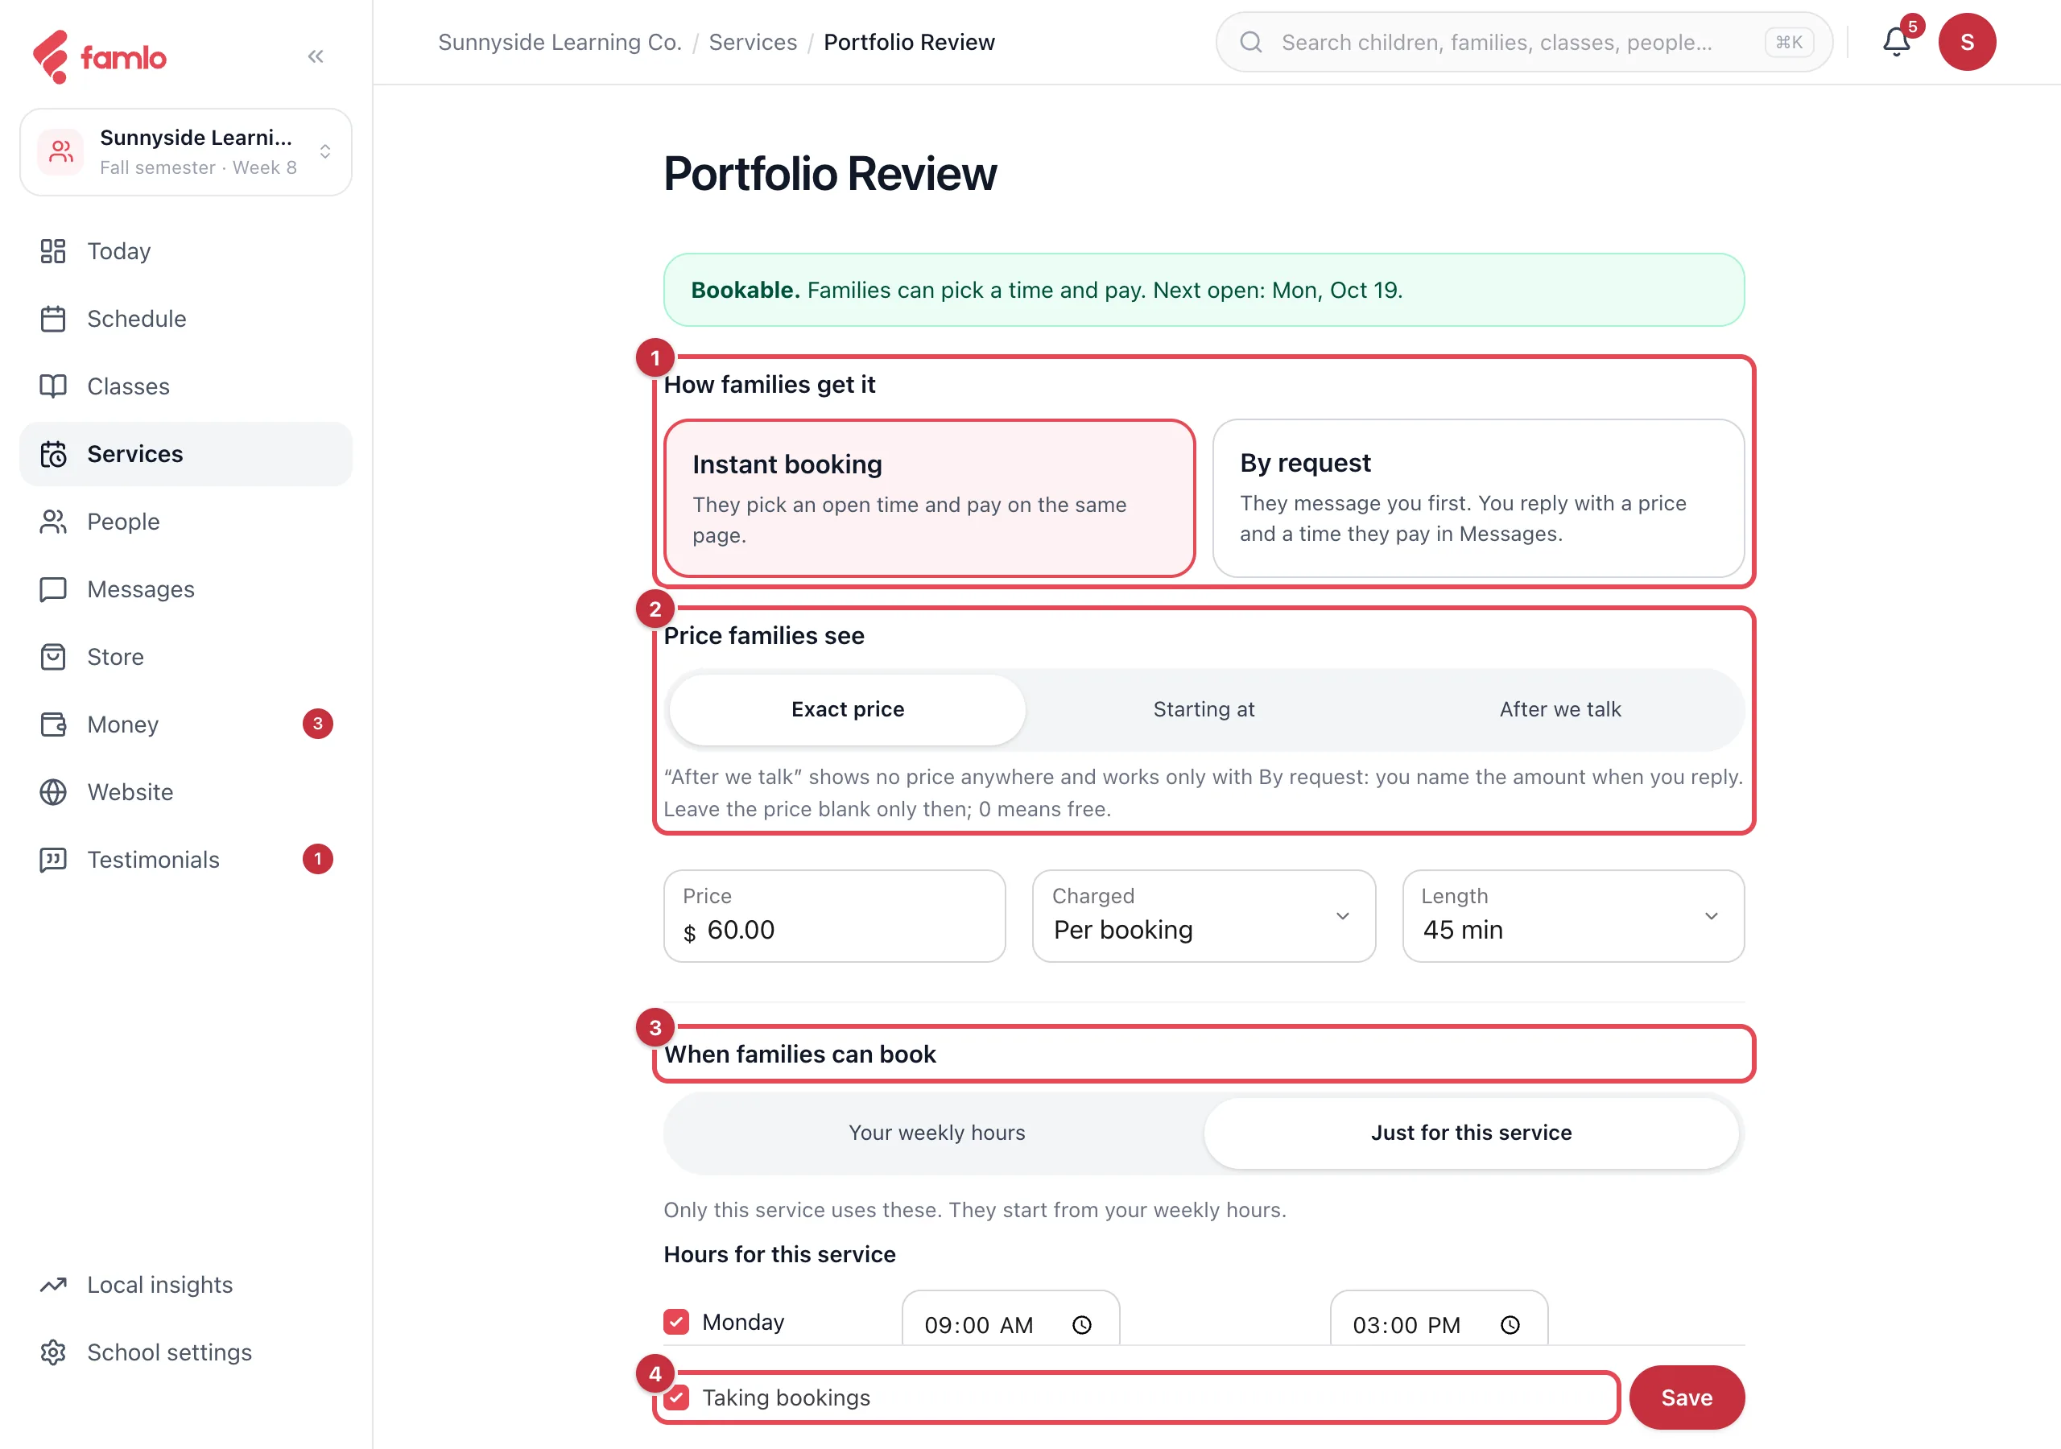This screenshot has width=2061, height=1449.
Task: Click the People icon in sidebar
Action: point(53,522)
